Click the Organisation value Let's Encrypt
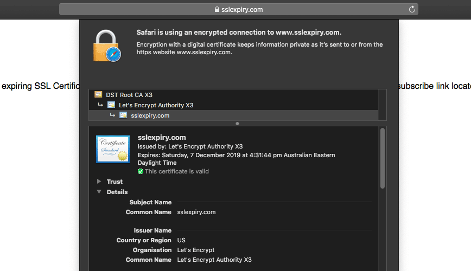Viewport: 471px width, 271px height. (x=196, y=250)
